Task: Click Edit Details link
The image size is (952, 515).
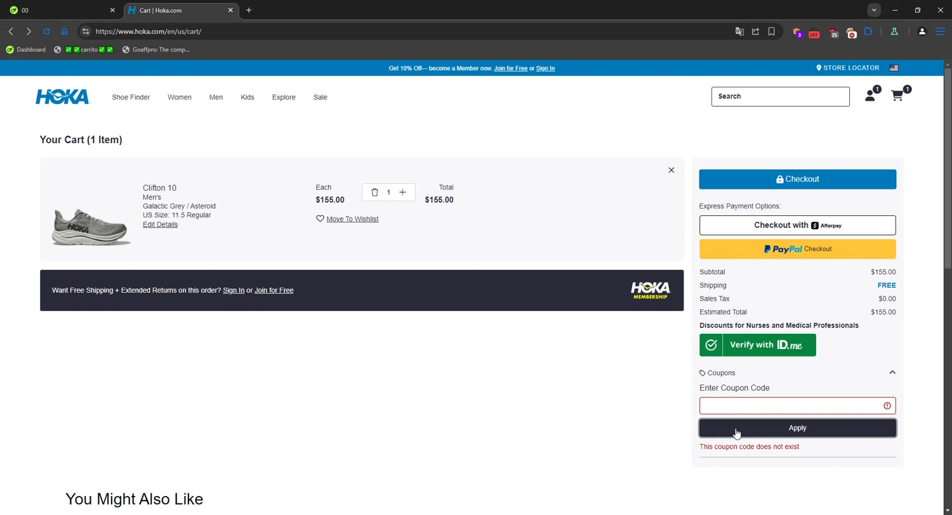Action: pyautogui.click(x=160, y=224)
